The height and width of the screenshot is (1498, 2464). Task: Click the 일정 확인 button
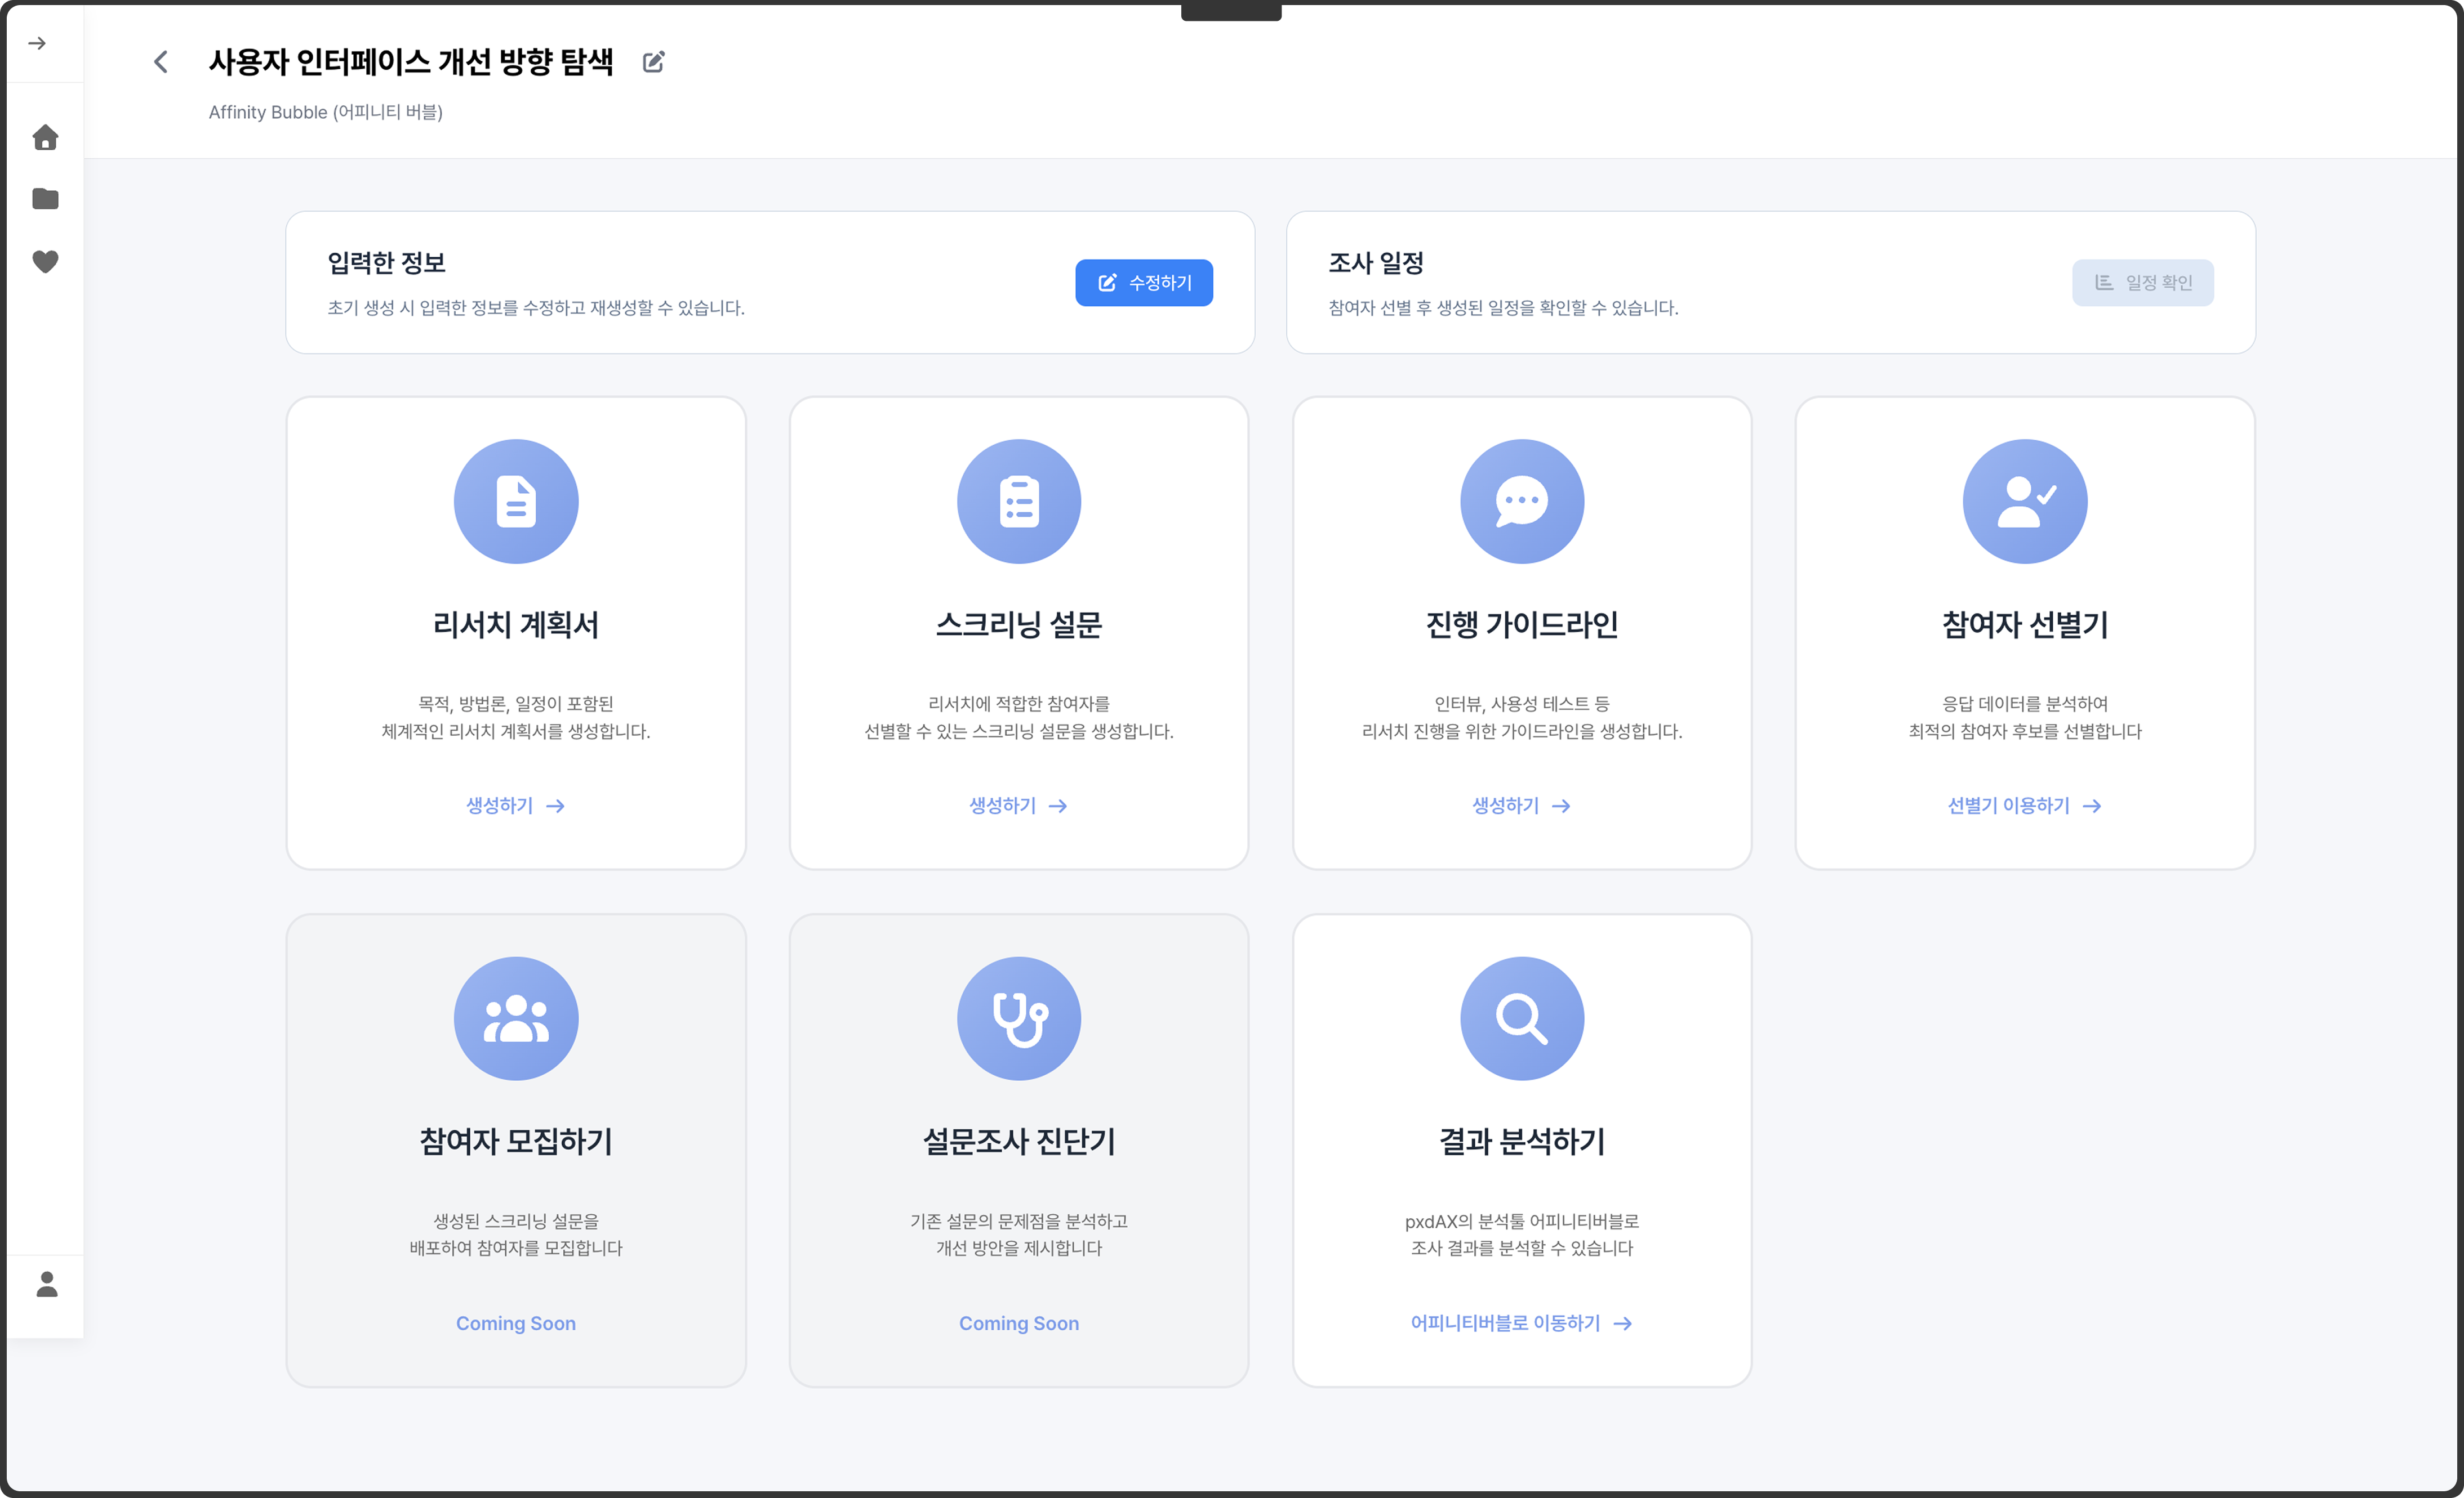pos(2142,283)
